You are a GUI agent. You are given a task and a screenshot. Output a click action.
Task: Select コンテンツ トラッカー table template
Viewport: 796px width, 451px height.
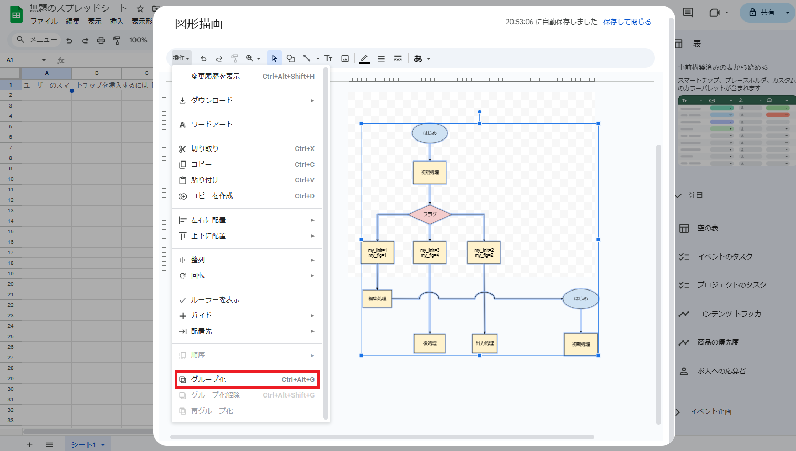732,314
